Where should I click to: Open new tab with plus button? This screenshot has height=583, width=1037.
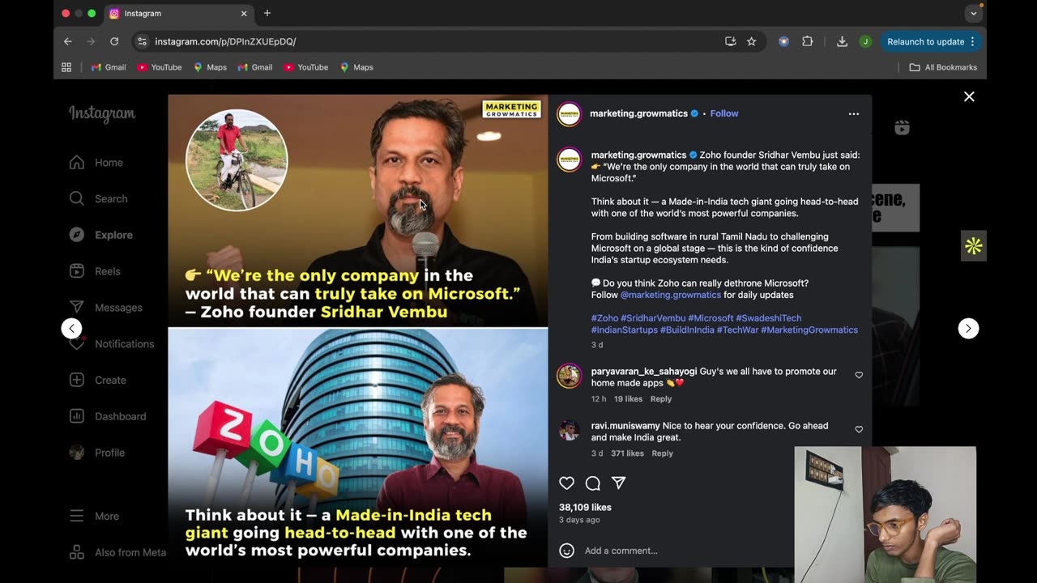267,13
